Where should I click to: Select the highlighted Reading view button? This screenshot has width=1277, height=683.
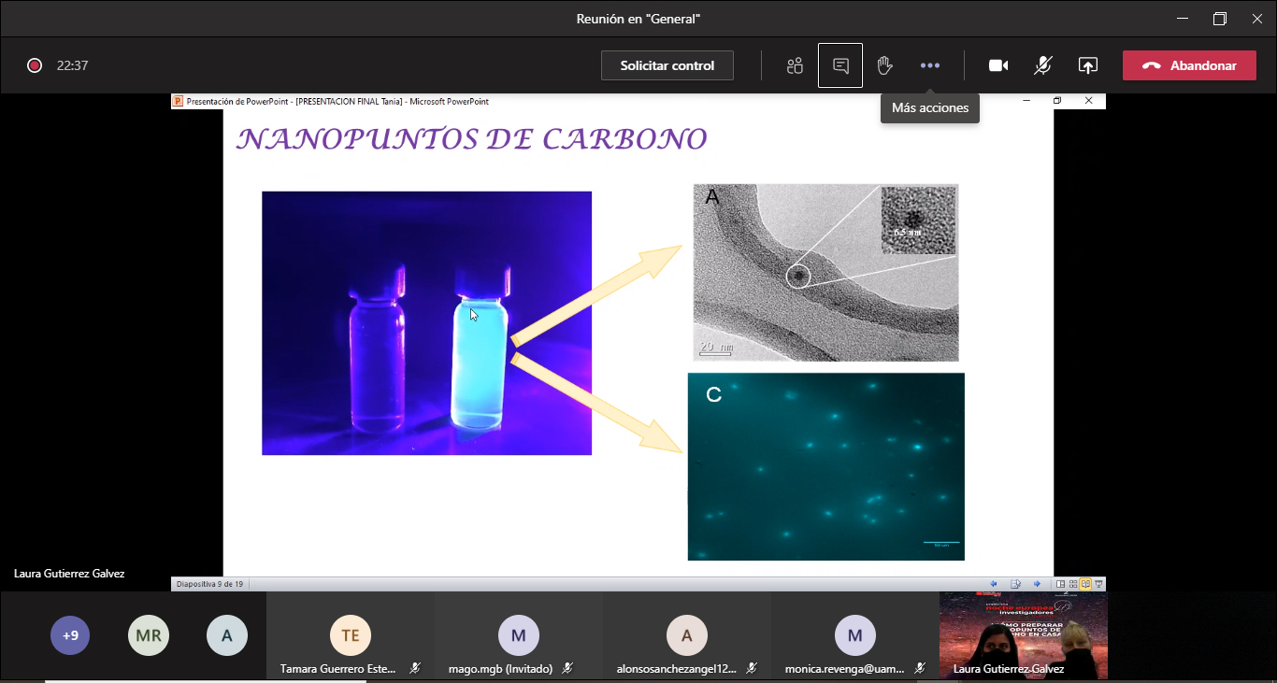(x=1086, y=584)
